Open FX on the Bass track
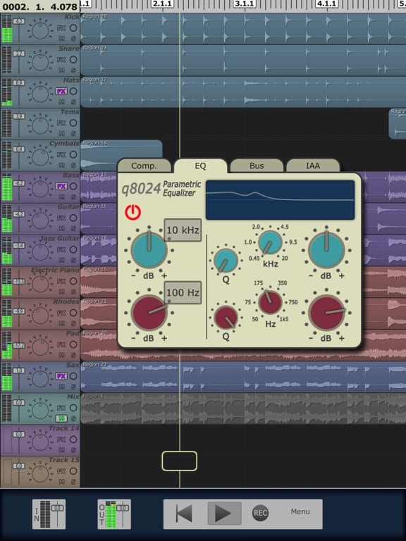 tap(61, 186)
